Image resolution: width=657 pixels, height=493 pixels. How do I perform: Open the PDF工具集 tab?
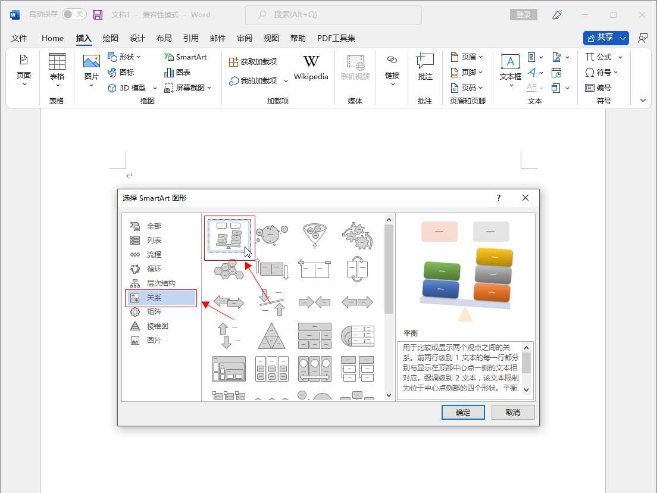coord(336,38)
